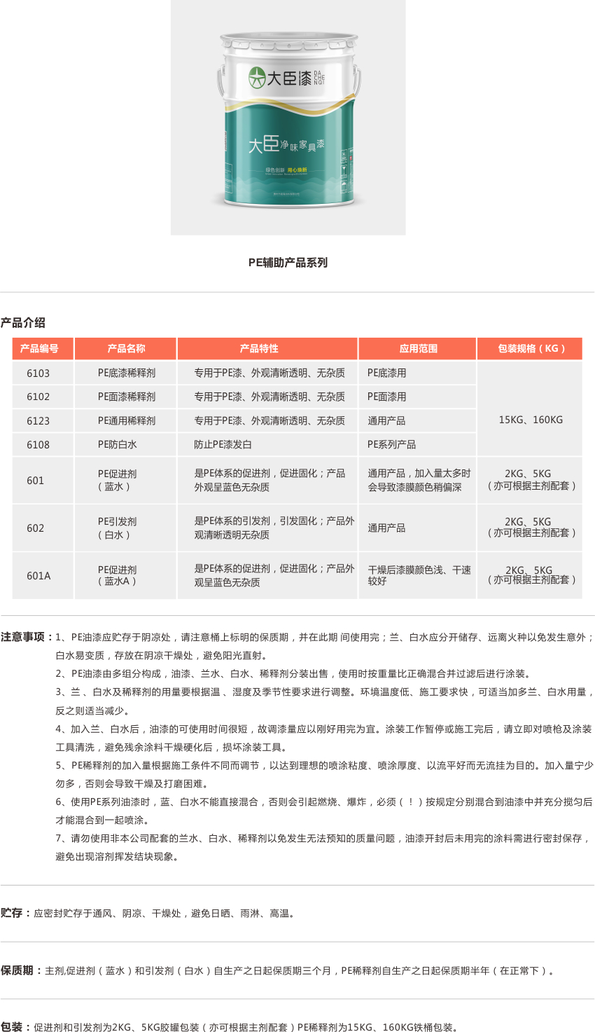Click the 应用范围 column header

pos(418,349)
